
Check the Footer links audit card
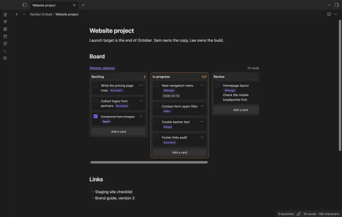(x=157, y=137)
